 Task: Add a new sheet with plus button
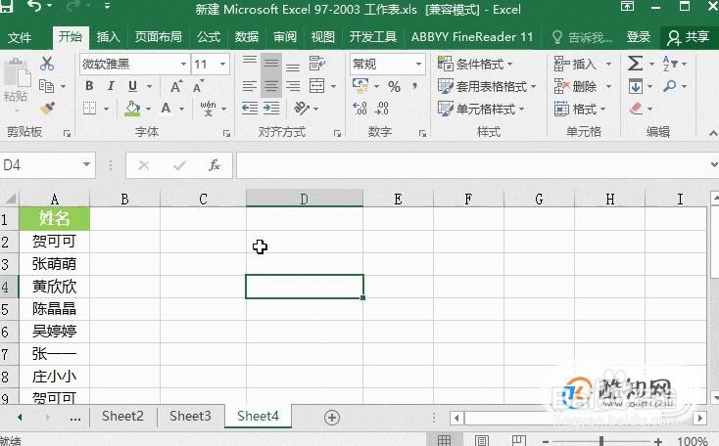coord(332,418)
